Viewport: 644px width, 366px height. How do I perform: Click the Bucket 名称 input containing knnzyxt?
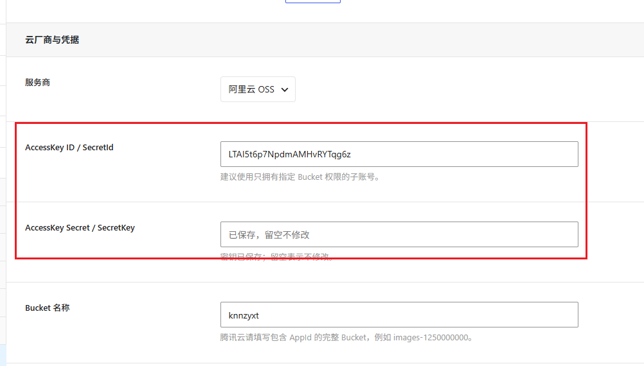click(399, 315)
